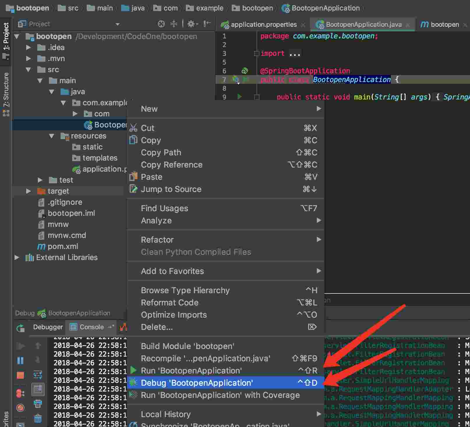Image resolution: width=470 pixels, height=427 pixels.
Task: Pause the program with the blue pause icon
Action: coord(20,361)
